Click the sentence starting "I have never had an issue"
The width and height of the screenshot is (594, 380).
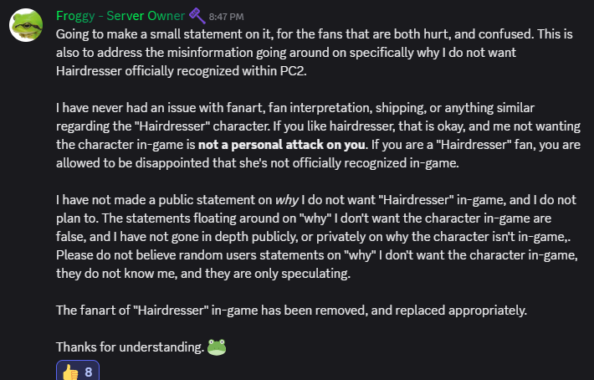[x=167, y=108]
